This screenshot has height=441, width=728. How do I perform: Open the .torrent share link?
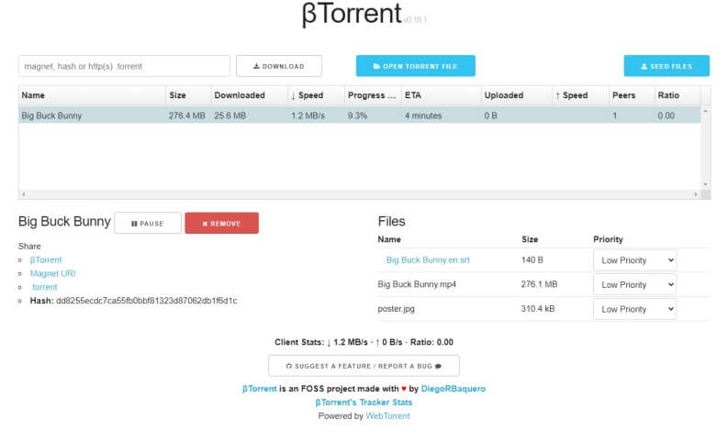45,287
